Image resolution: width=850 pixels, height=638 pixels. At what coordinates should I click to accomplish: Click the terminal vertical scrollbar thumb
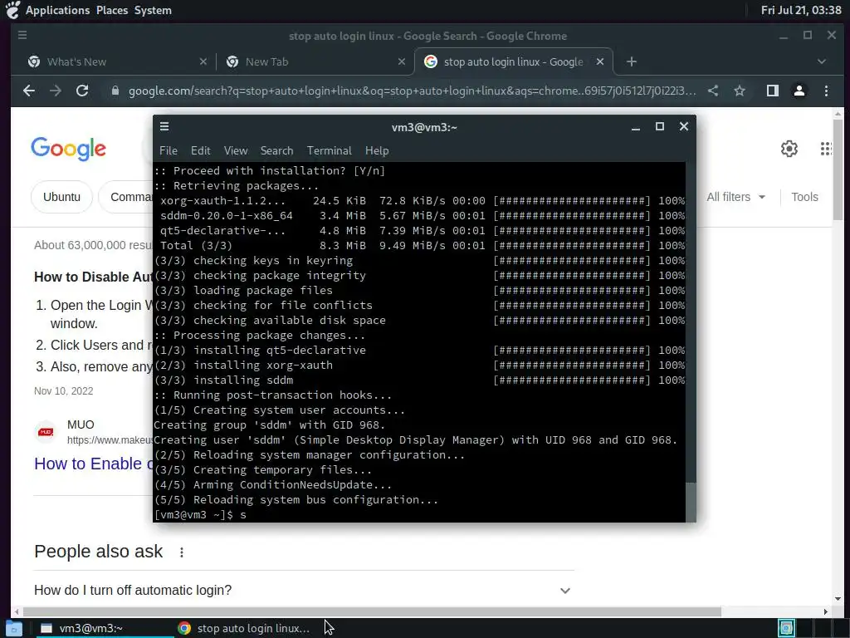691,502
